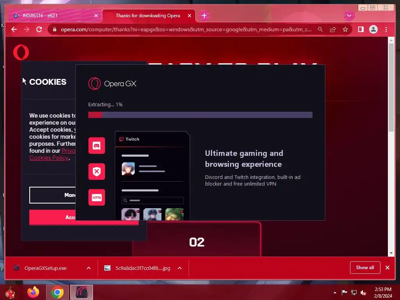Switch to Chrome in the taskbar
The height and width of the screenshot is (300, 400).
(x=57, y=292)
